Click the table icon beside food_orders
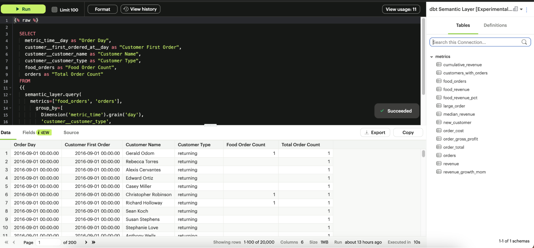Viewport: 534px width, 248px height. pyautogui.click(x=439, y=81)
